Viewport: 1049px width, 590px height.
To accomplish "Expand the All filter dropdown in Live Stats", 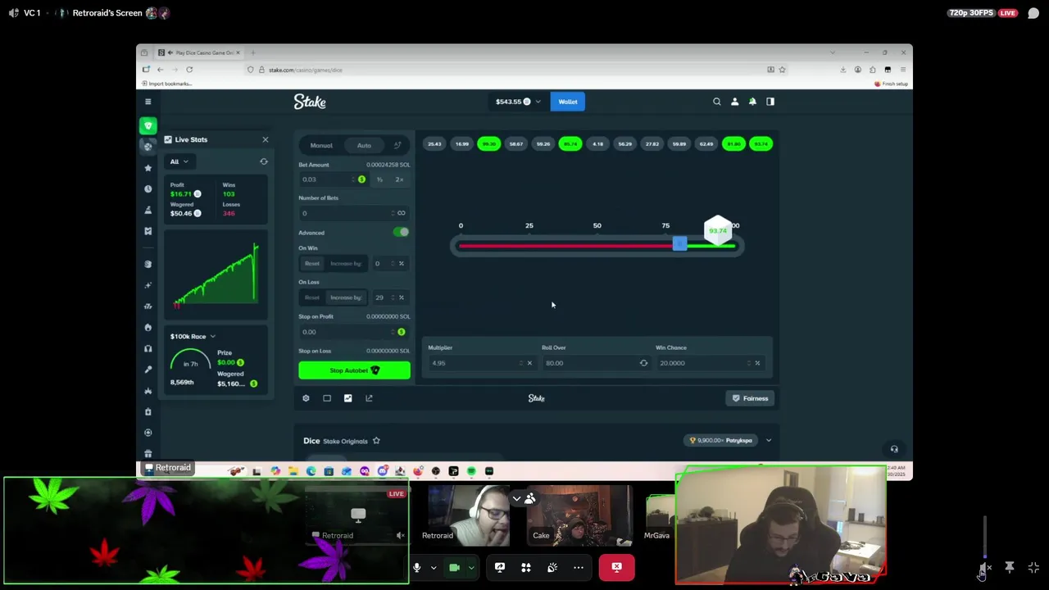I will [179, 161].
